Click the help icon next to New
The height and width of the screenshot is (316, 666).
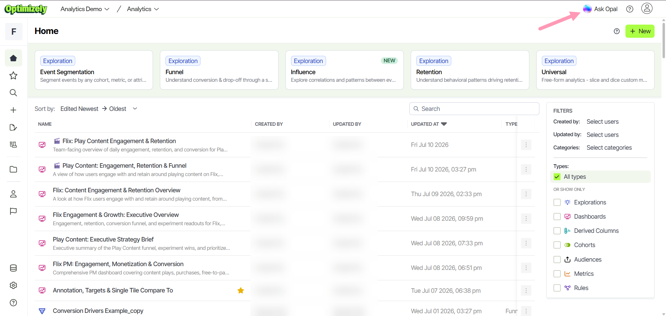click(617, 31)
